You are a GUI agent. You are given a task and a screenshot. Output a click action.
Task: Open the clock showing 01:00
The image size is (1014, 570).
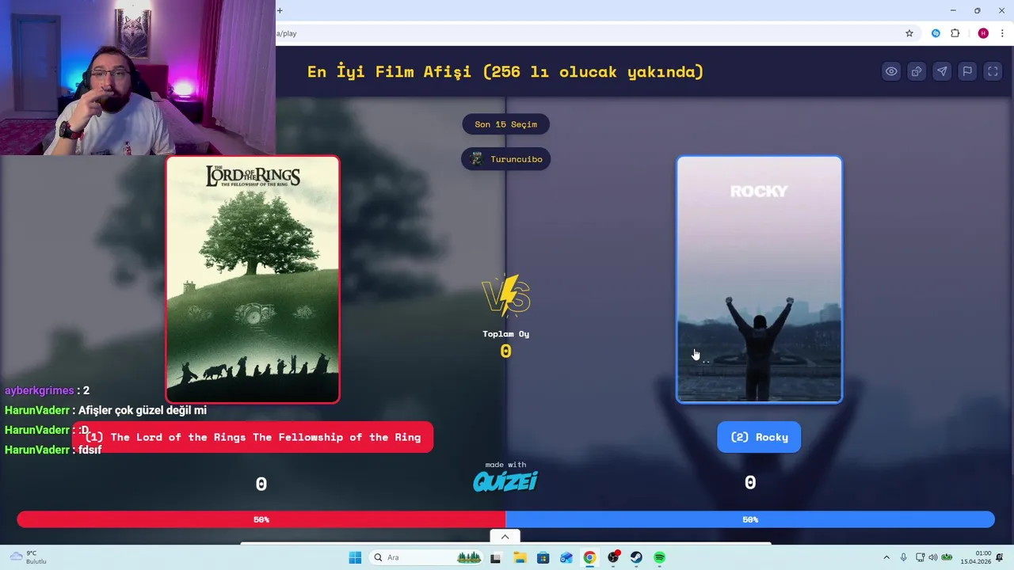976,557
